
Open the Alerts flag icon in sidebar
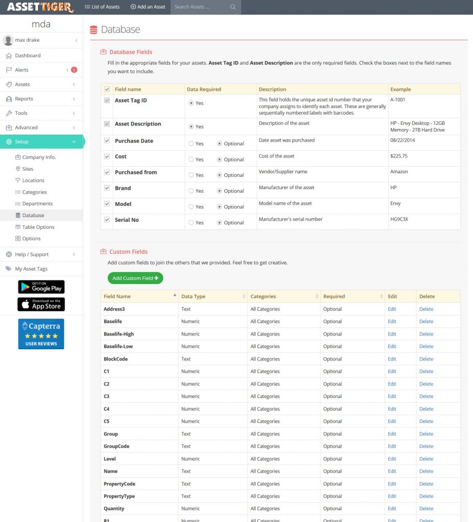coord(9,70)
